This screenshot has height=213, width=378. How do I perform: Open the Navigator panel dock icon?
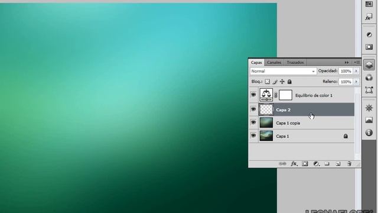(369, 108)
